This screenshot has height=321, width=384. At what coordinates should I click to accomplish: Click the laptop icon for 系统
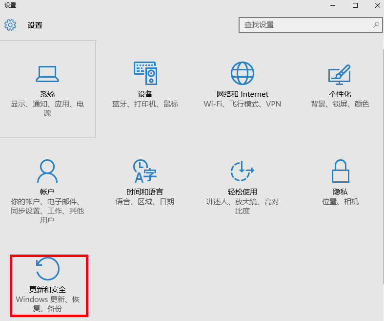click(x=47, y=74)
